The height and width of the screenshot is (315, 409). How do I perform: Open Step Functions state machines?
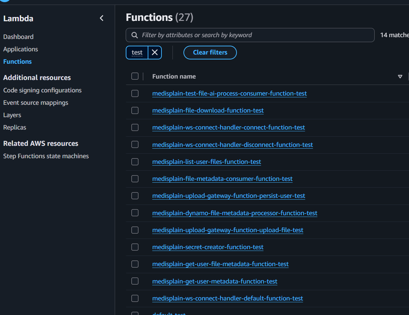coord(46,156)
